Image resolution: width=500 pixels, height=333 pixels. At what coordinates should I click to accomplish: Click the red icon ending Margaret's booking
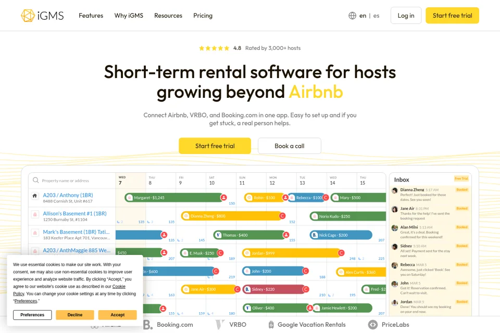coord(223,198)
